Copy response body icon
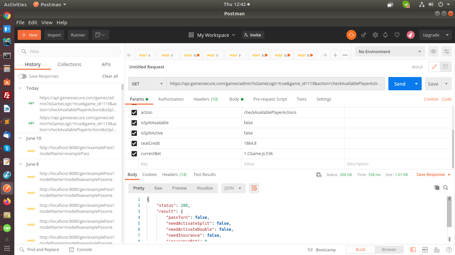Viewport: 455px width, 255px height. [437, 188]
